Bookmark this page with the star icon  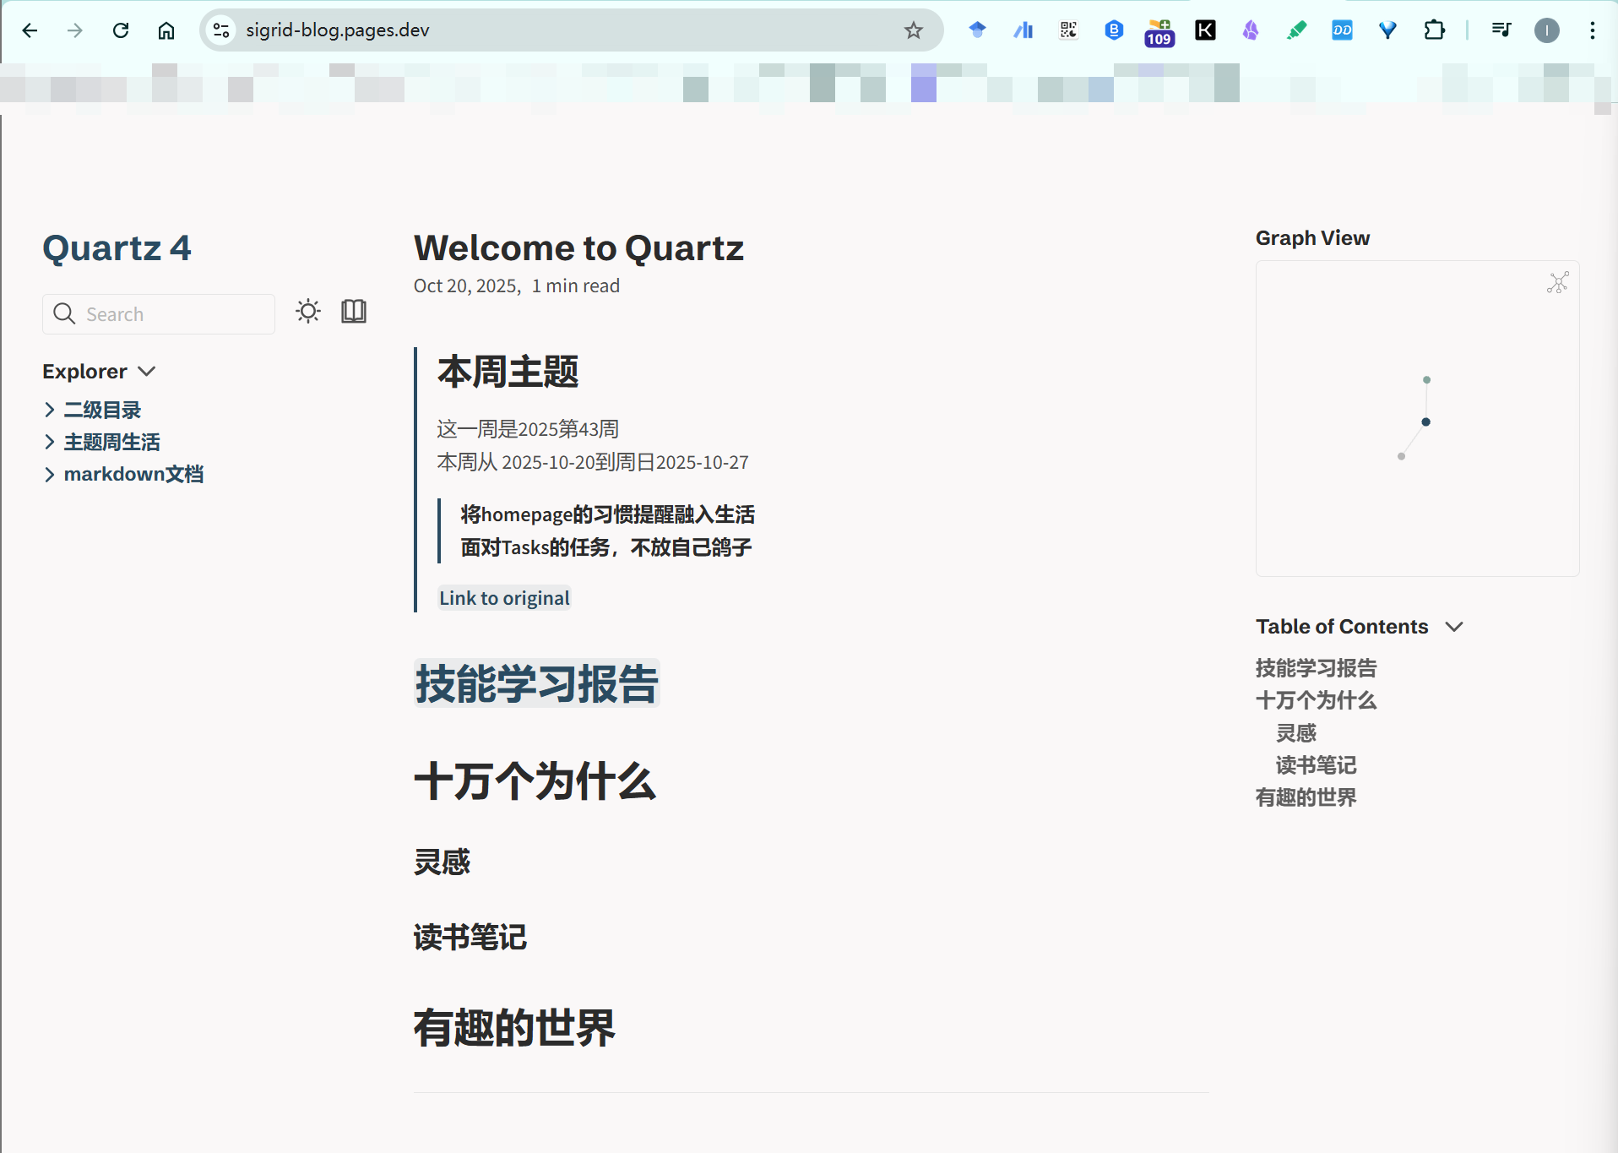tap(914, 30)
